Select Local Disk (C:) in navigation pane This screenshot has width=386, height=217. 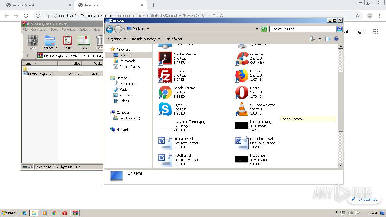(x=129, y=118)
